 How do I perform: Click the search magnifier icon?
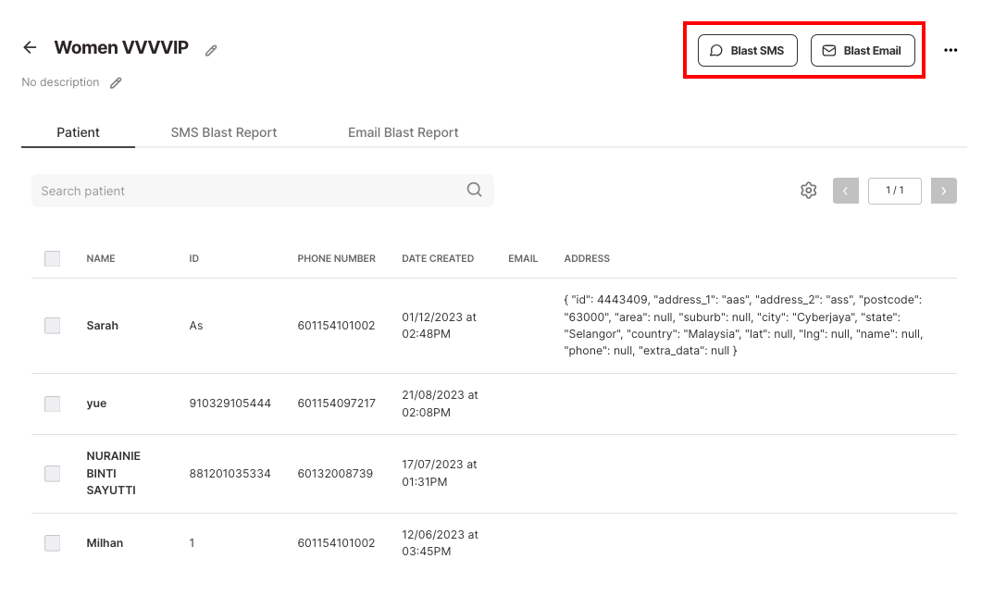(474, 190)
